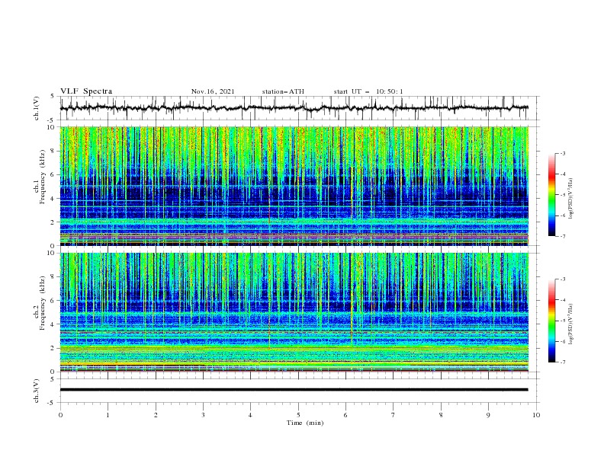Viewport: 604px width, 466px height.
Task: Click the 'station=ATH' label
Action: [283, 91]
